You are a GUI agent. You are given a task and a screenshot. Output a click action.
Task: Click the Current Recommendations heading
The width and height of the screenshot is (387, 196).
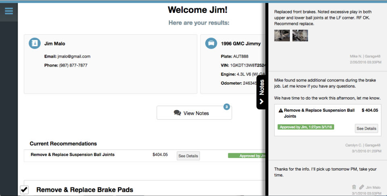(x=63, y=144)
